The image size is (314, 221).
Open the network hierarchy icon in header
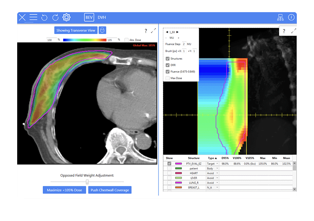click(280, 18)
